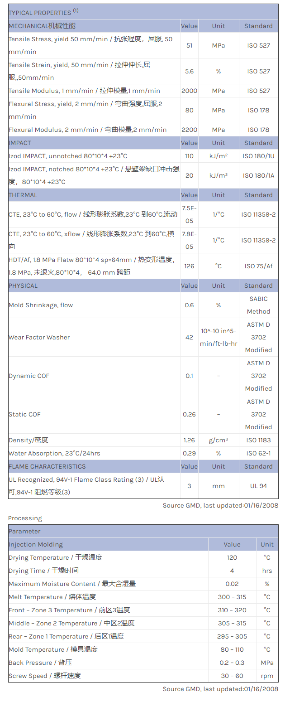Click the IMPACT section header
Screen dimensions: 285x702
click(x=20, y=143)
